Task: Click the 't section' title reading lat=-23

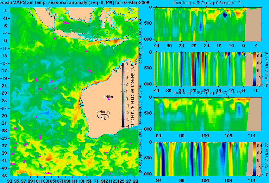Action: [x=207, y=93]
